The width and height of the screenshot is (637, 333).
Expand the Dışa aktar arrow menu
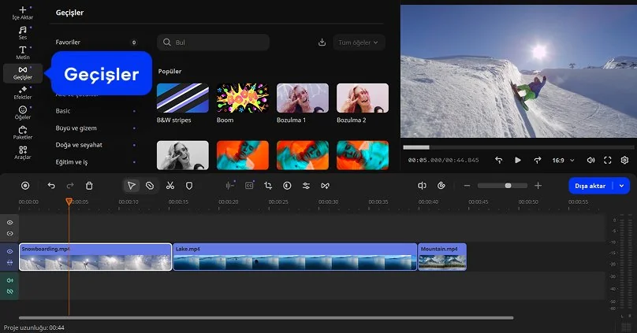pos(623,186)
